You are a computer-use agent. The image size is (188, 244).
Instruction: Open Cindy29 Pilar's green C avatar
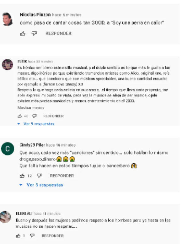[8, 149]
